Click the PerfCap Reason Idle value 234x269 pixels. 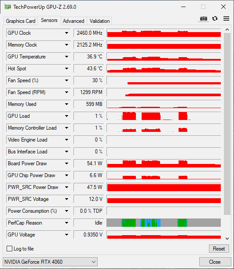tap(89, 223)
